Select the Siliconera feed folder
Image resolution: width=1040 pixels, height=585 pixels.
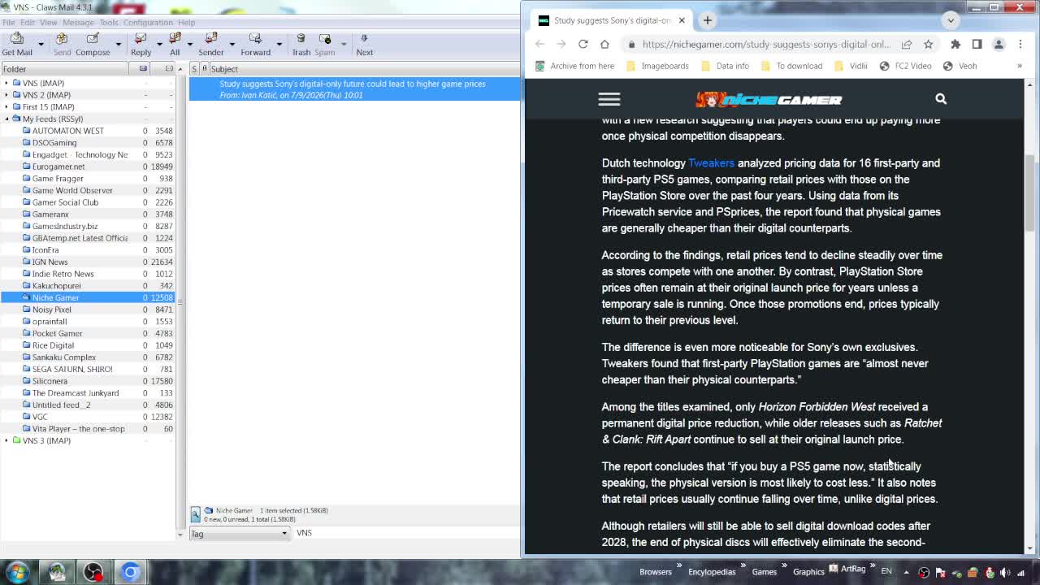click(x=50, y=381)
